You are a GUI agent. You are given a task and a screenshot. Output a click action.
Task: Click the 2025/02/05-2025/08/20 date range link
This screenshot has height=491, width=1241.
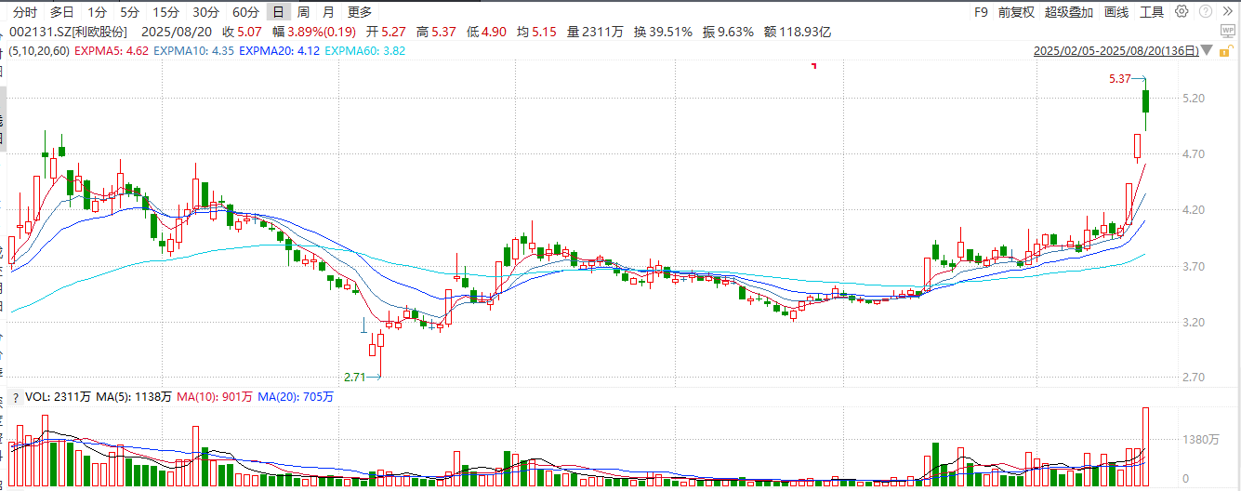(x=1116, y=51)
